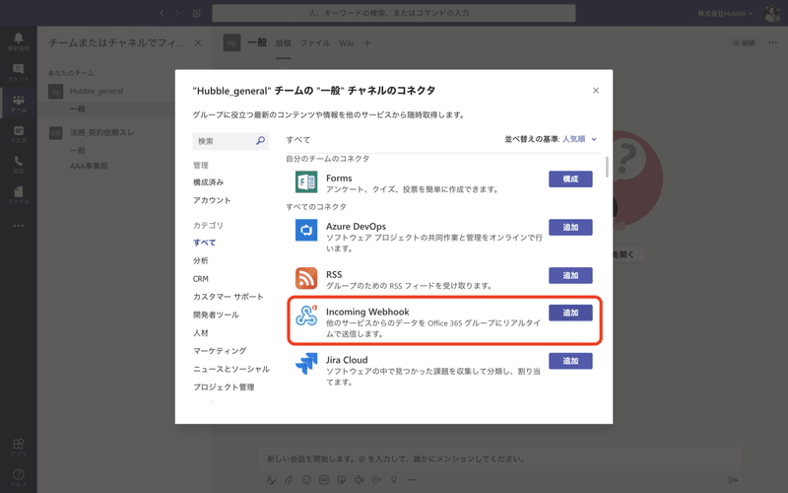Click the connector list scrollbar

point(607,168)
